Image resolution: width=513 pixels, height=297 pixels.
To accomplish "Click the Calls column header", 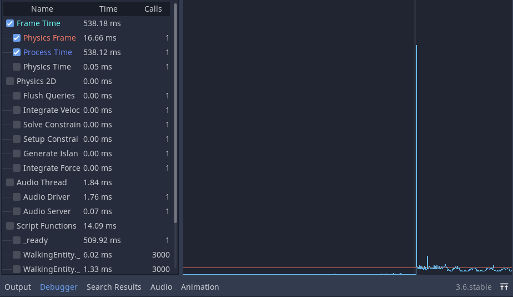I will click(x=153, y=9).
